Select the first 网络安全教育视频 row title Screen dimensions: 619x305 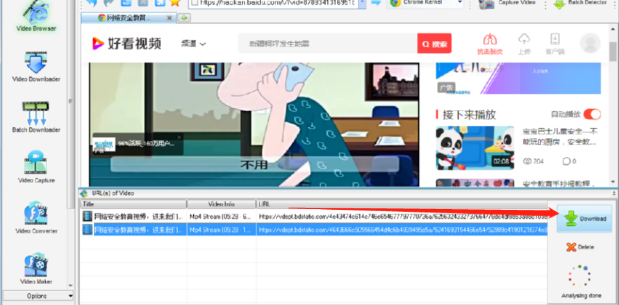click(139, 216)
